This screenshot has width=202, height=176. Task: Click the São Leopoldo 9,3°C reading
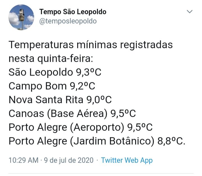[x=55, y=72]
